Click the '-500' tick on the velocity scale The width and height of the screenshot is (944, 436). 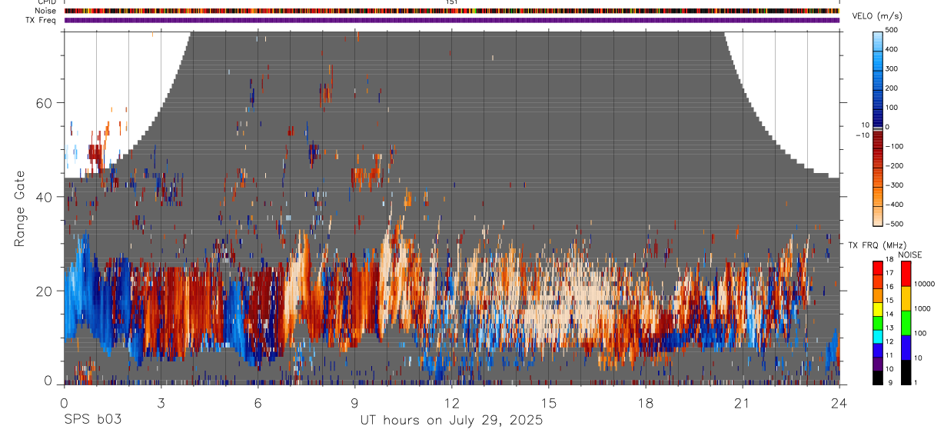pyautogui.click(x=894, y=224)
